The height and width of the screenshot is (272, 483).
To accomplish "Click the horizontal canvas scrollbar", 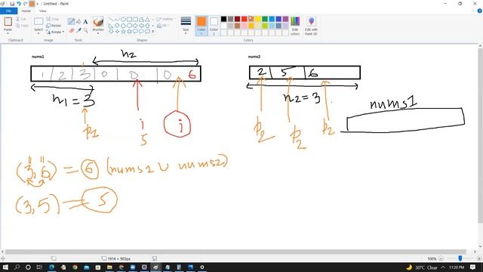I will [235, 252].
